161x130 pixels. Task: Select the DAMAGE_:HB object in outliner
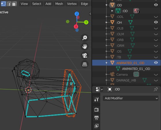click(126, 80)
